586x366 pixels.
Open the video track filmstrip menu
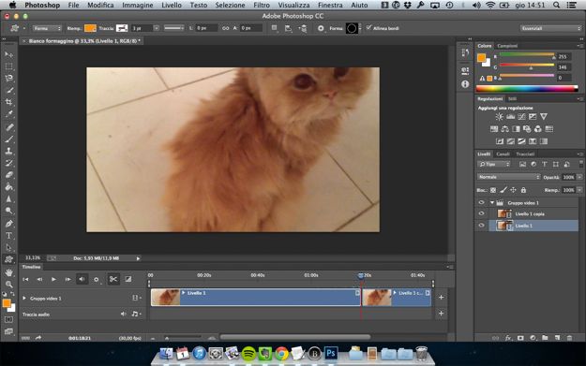136,298
